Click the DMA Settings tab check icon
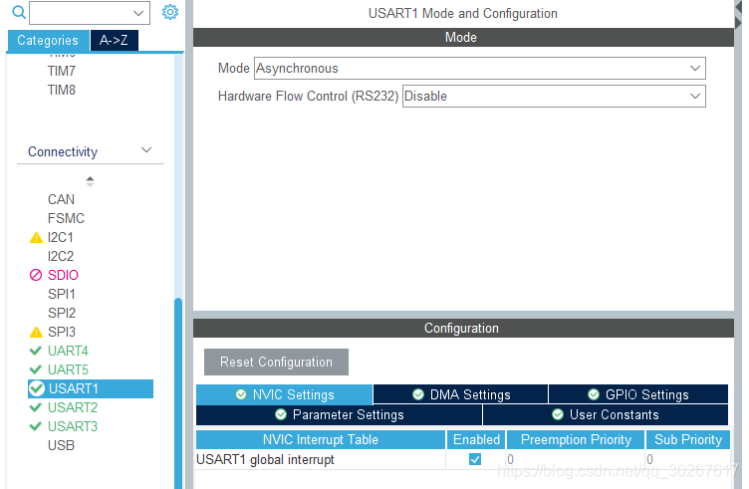Screen dimensions: 749x489 click(418, 394)
